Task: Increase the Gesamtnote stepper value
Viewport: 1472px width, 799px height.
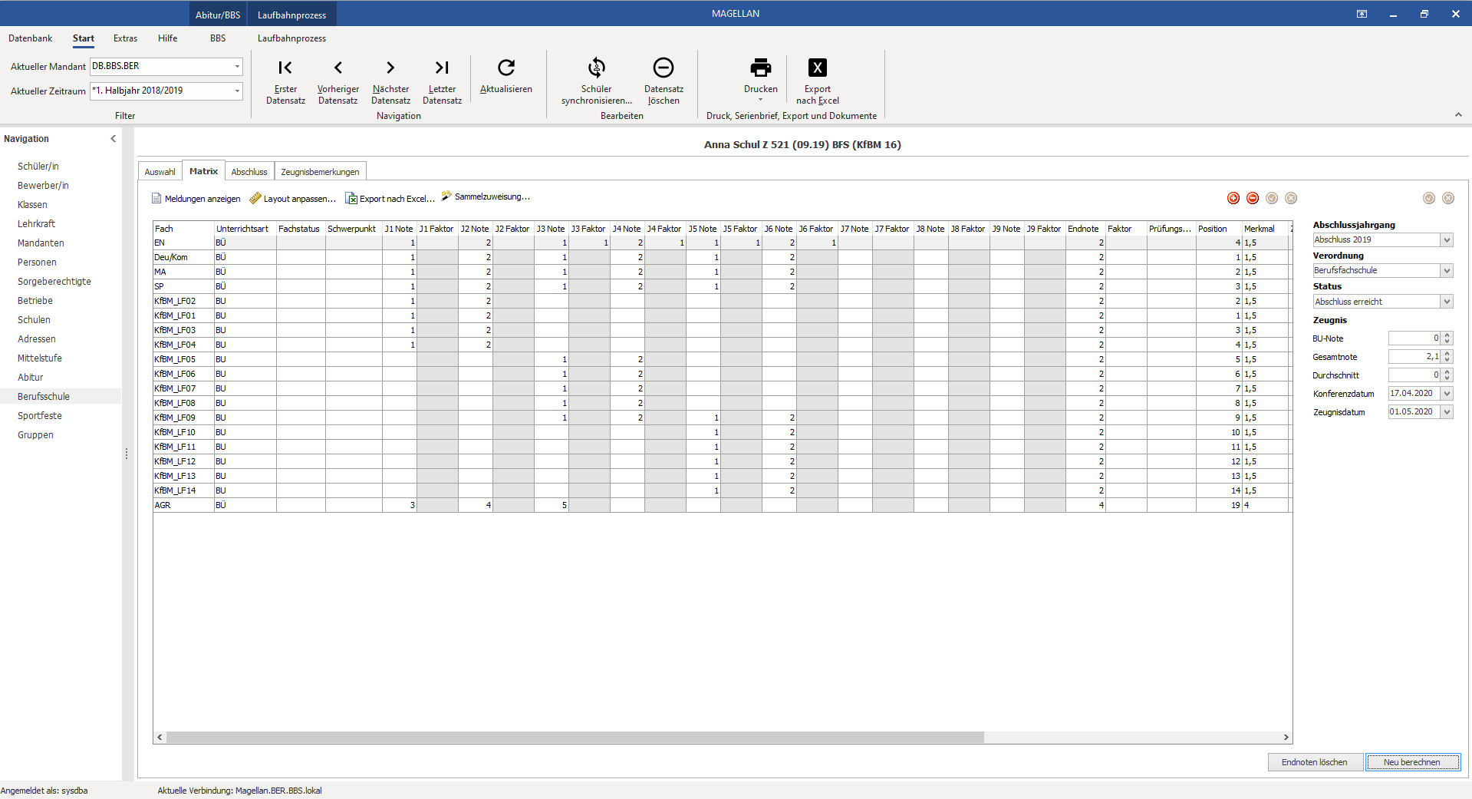Action: 1447,353
